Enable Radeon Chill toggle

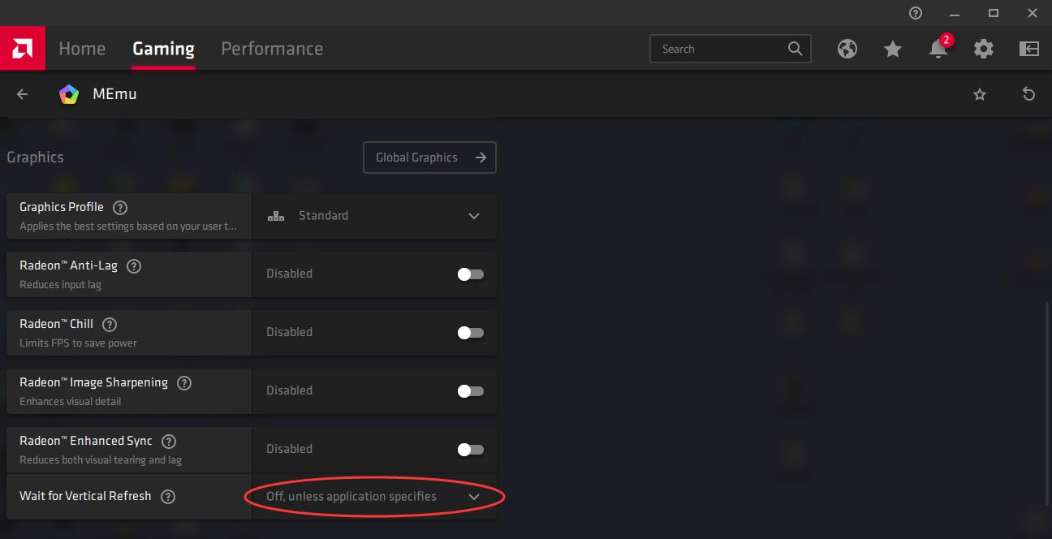click(x=471, y=333)
